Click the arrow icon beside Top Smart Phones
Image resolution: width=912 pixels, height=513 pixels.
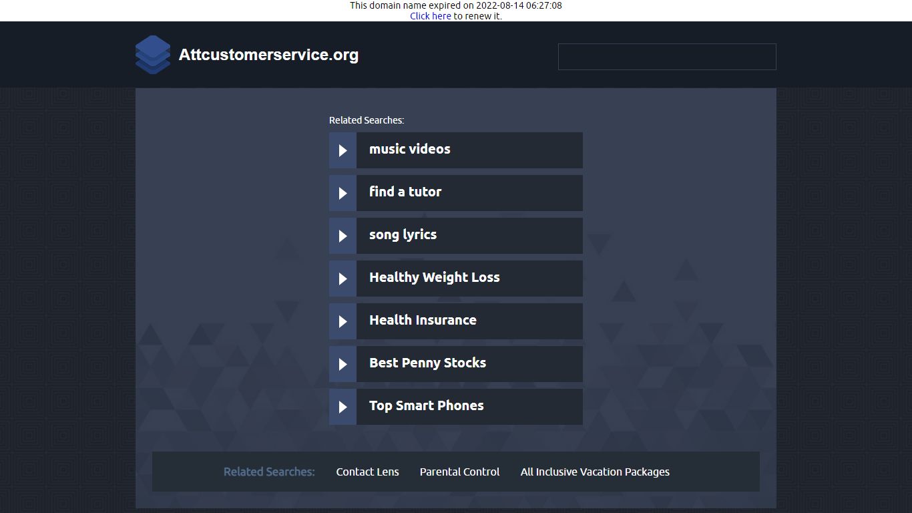click(343, 407)
